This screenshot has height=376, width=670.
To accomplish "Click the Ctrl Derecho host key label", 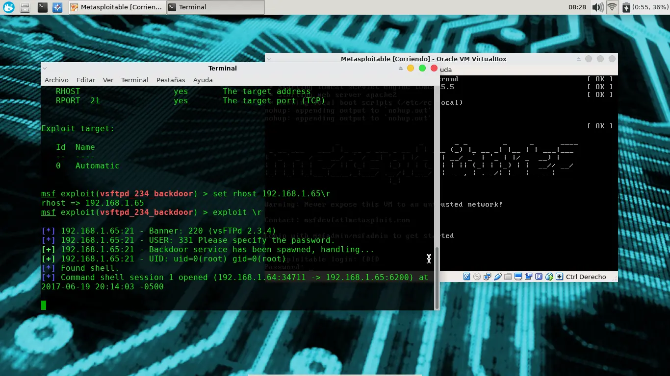I will click(x=586, y=277).
